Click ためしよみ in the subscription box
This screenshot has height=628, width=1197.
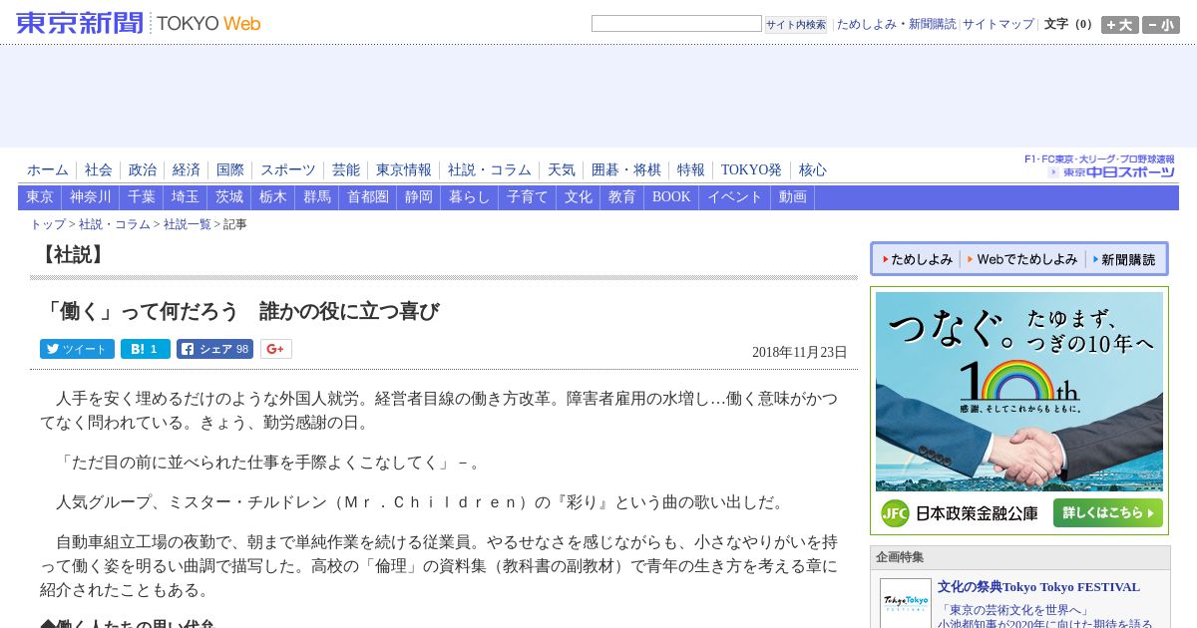[x=918, y=259]
